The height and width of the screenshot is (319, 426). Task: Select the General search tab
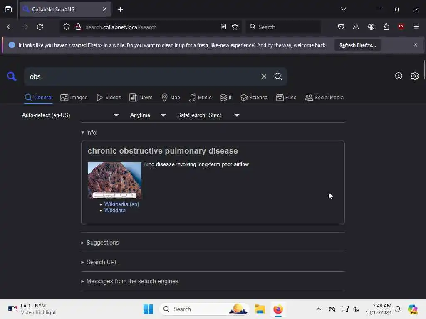coord(39,98)
